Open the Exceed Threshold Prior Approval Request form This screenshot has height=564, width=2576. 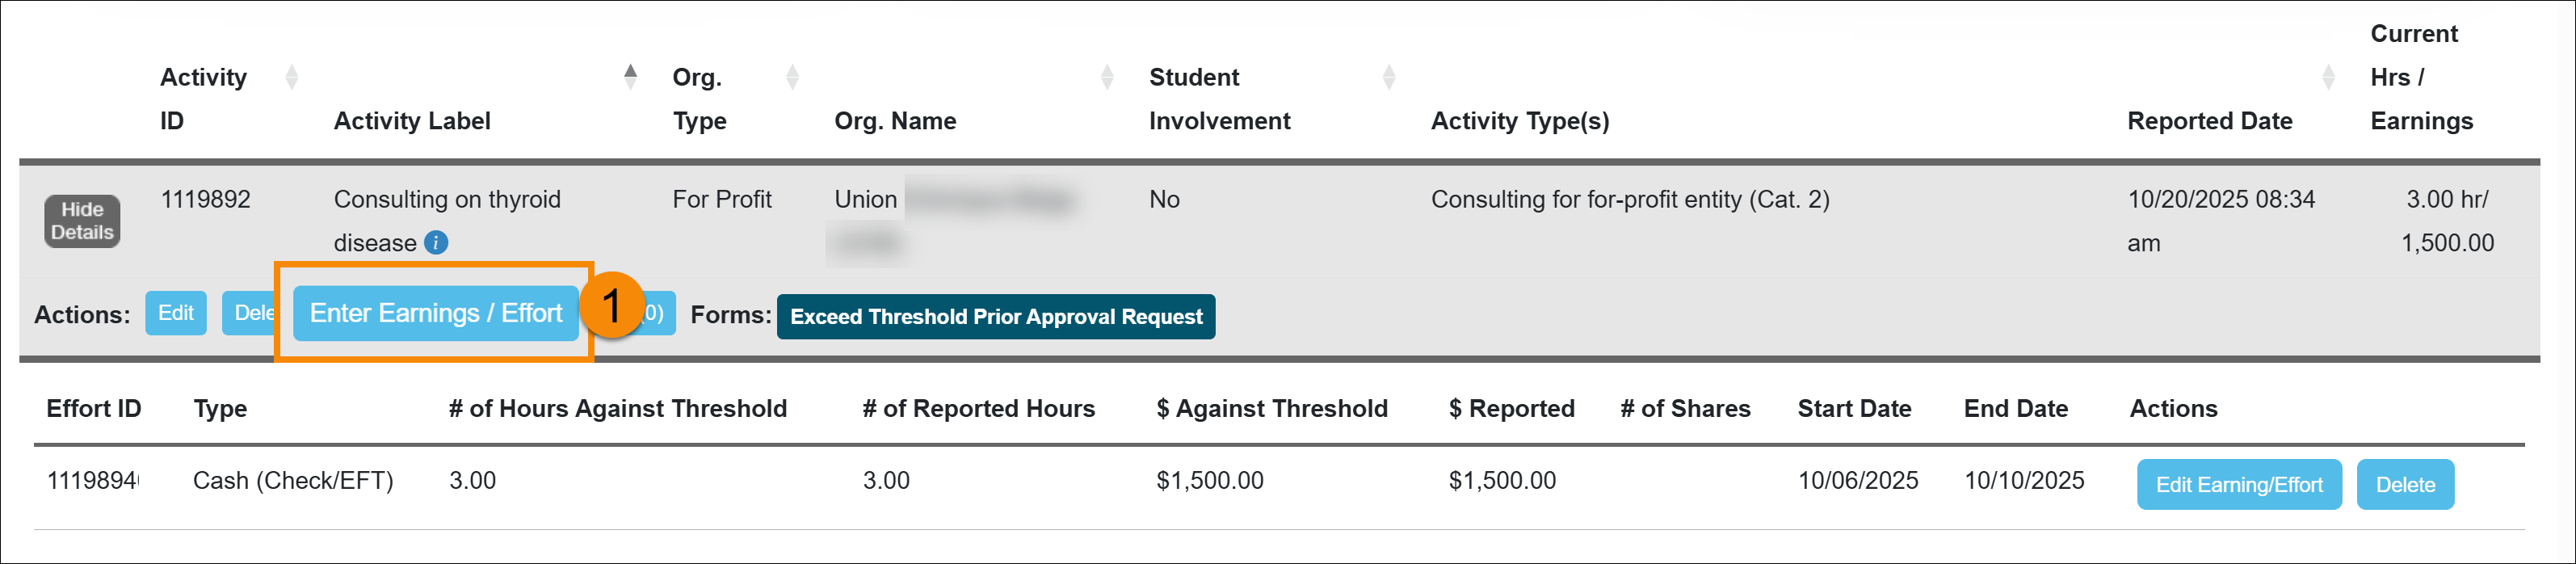995,317
